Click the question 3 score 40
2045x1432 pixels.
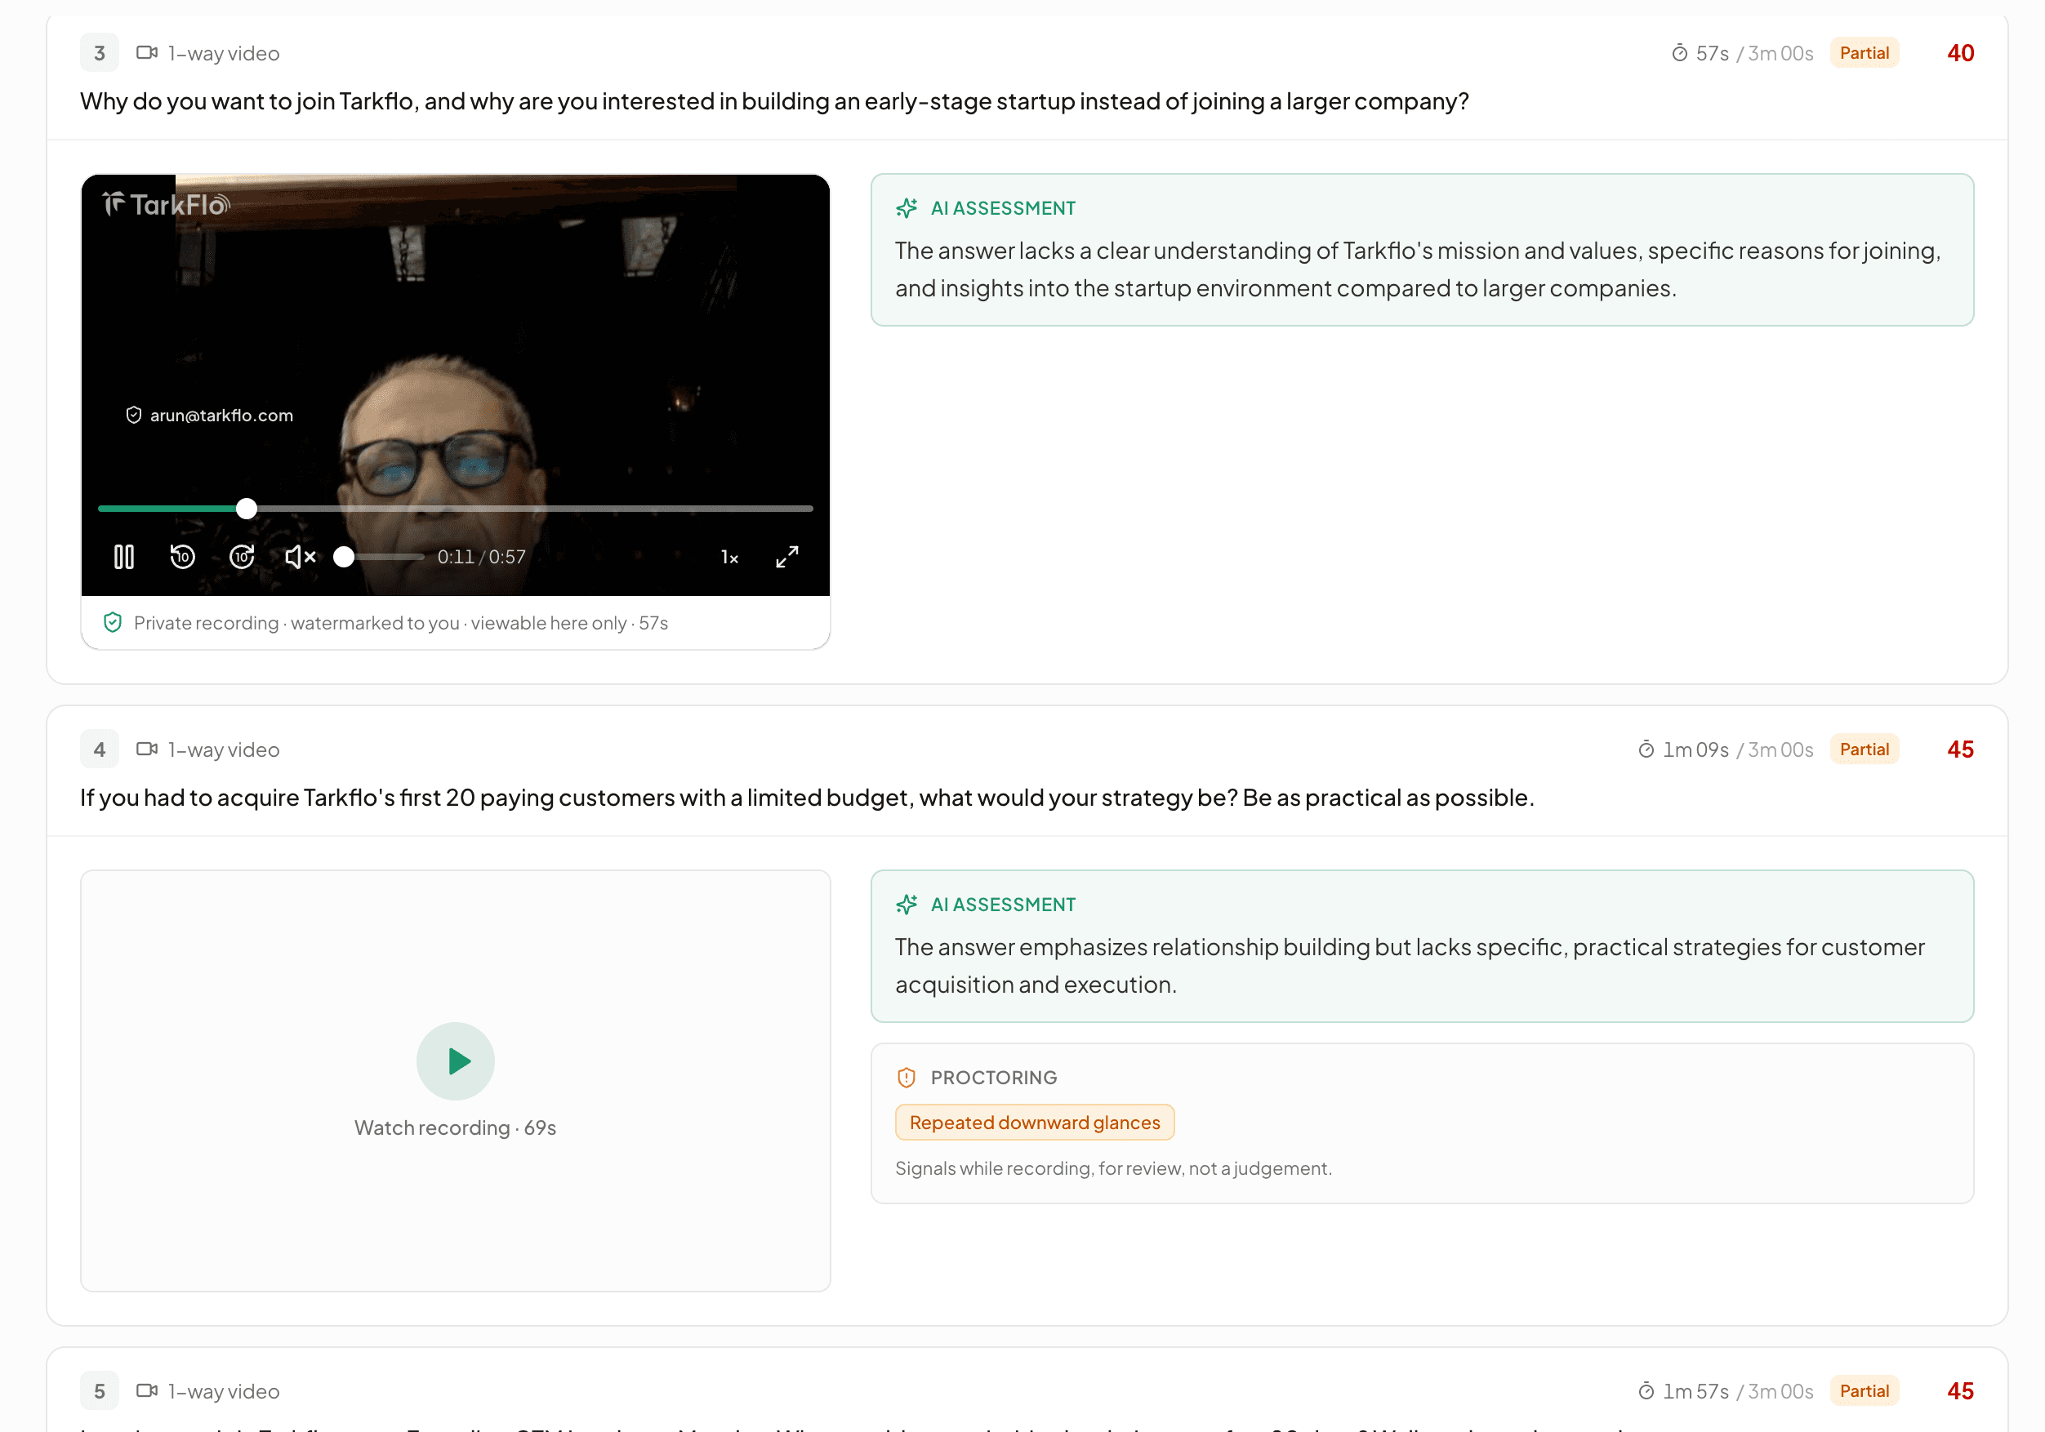(1960, 52)
